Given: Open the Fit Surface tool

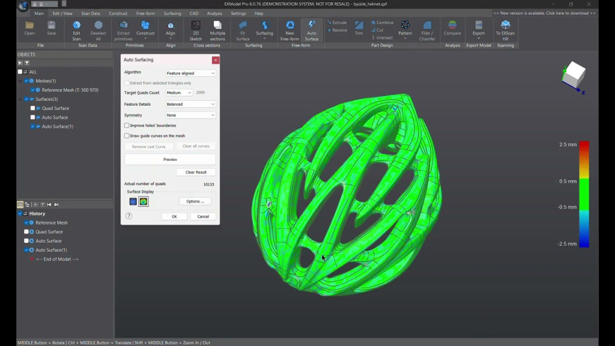Looking at the screenshot, I should [243, 26].
